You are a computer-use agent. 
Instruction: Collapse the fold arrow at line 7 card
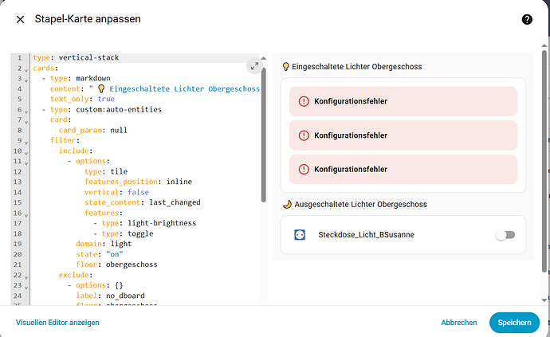pos(26,121)
